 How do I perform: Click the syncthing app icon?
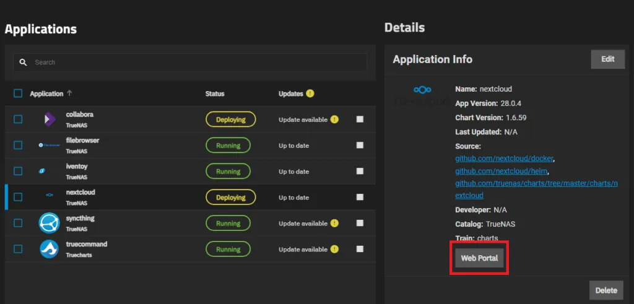[49, 223]
